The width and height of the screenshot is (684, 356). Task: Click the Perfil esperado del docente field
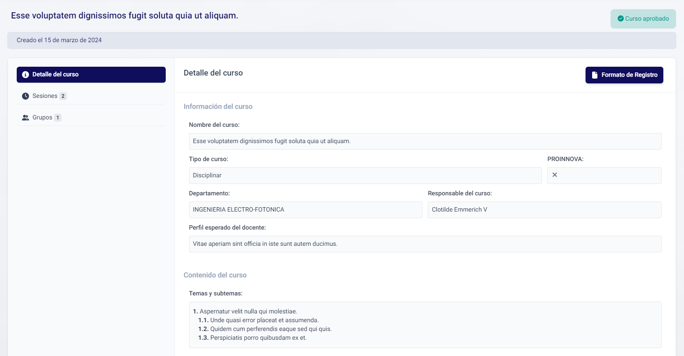(425, 244)
